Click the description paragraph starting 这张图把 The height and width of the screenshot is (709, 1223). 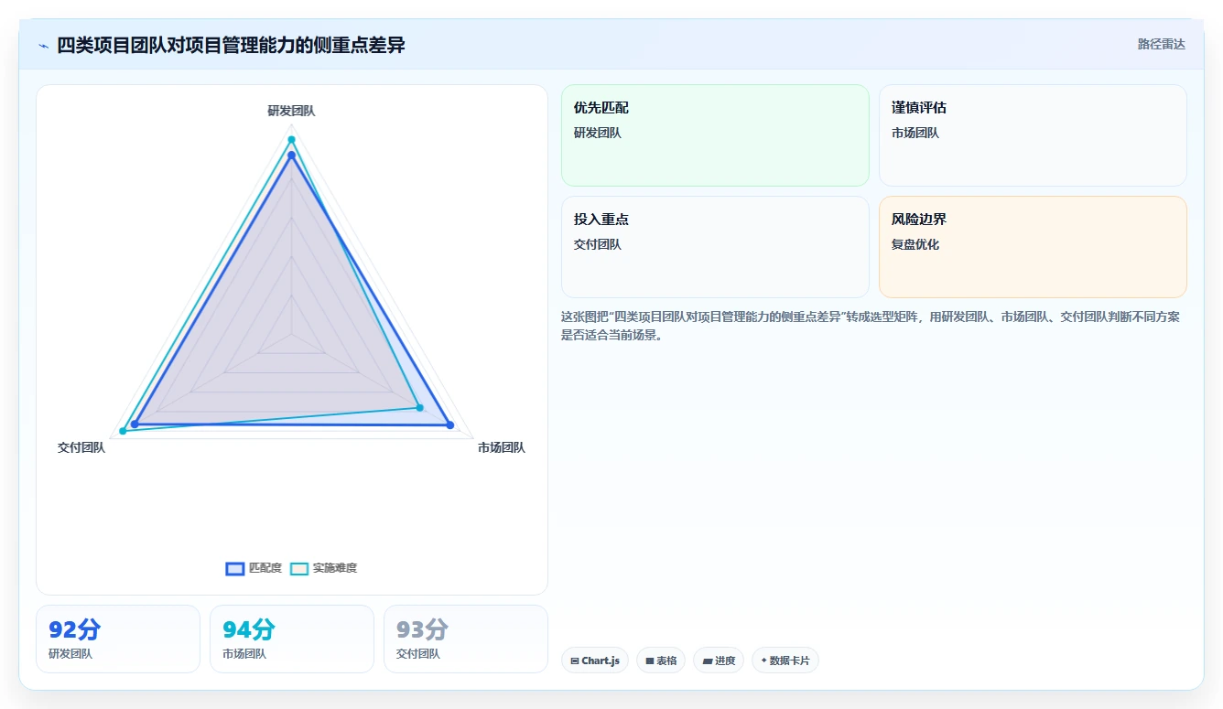click(x=871, y=326)
